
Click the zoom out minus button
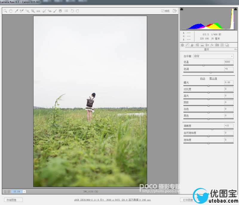(5, 192)
